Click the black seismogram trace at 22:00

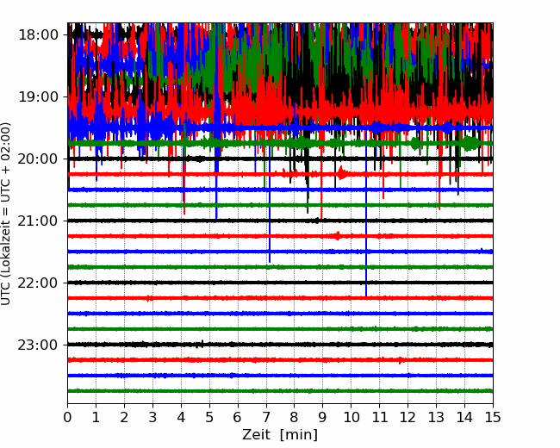280,283
